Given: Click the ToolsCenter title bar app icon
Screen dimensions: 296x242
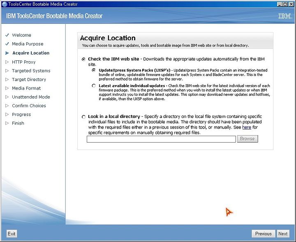Looking at the screenshot, I should tap(4, 4).
